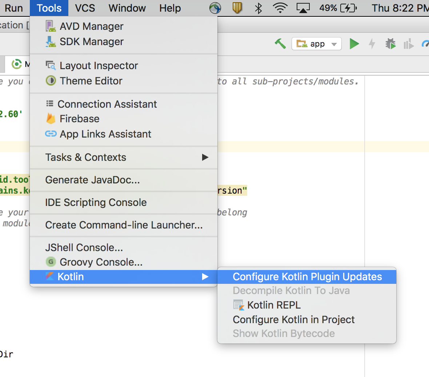Open AirPlay display menu

[303, 8]
